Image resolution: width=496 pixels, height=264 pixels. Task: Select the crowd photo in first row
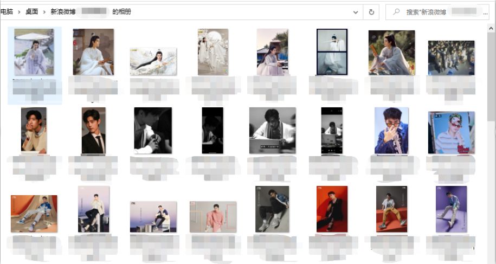pyautogui.click(x=451, y=57)
